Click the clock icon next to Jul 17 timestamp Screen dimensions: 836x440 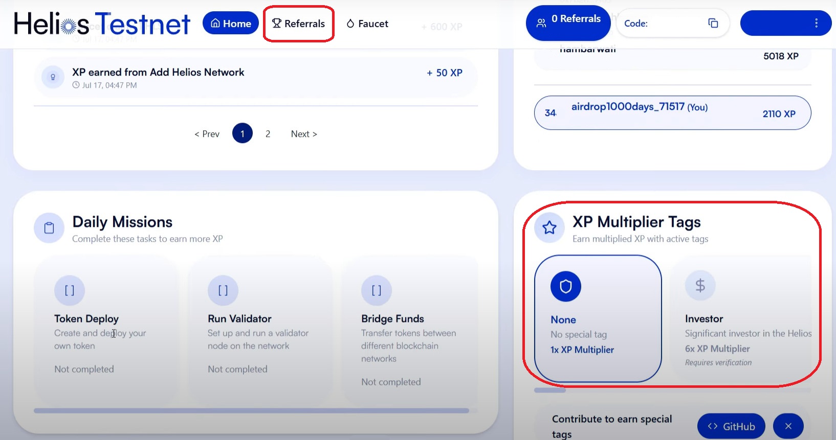pyautogui.click(x=76, y=85)
